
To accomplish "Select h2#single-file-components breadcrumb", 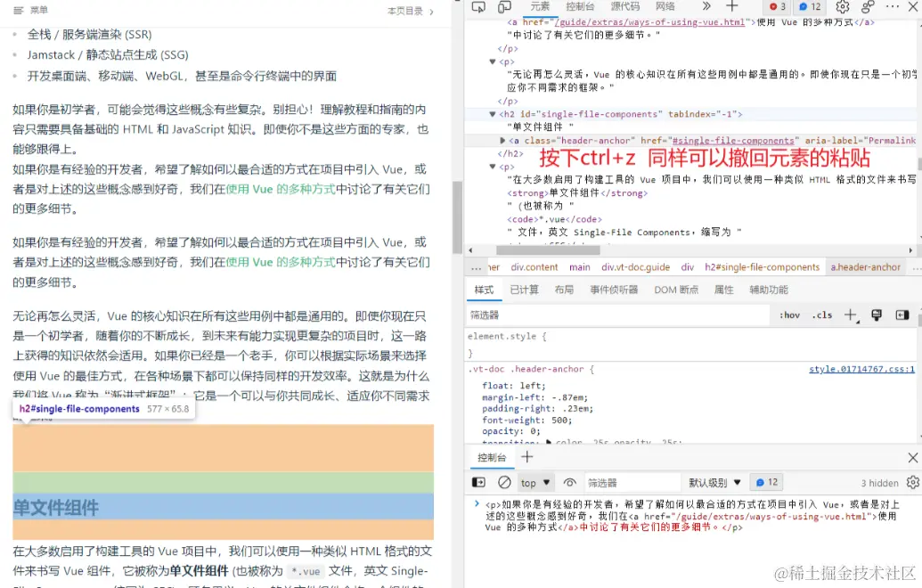I will point(762,267).
